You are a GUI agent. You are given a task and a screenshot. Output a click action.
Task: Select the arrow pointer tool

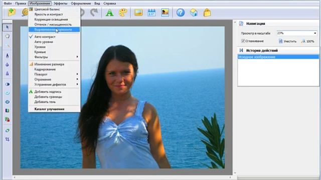coord(8,27)
